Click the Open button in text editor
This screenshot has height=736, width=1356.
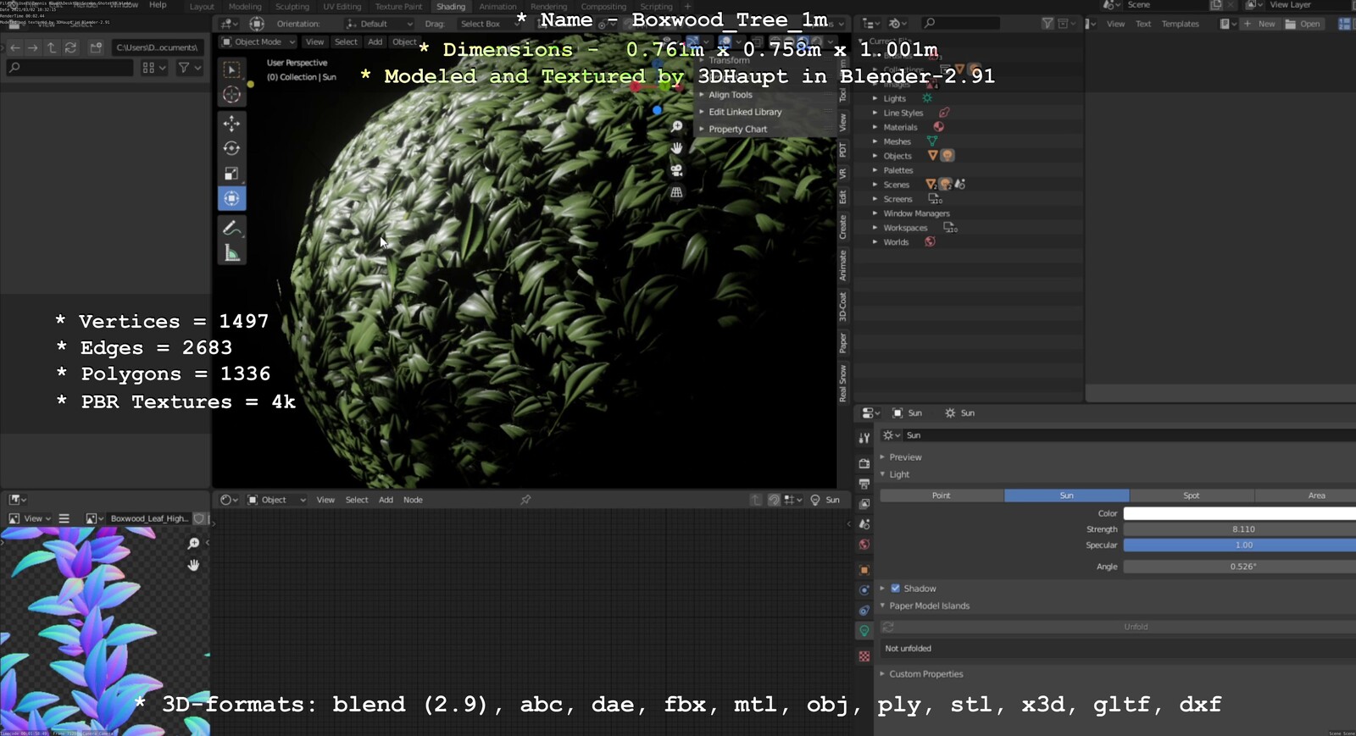pyautogui.click(x=1303, y=24)
